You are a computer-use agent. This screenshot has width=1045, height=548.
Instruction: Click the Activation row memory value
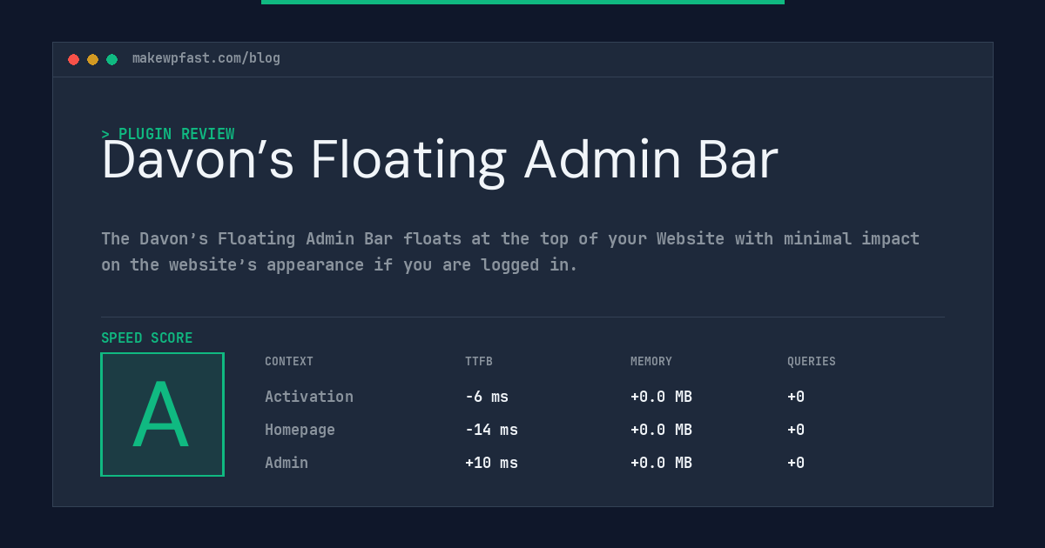661,397
